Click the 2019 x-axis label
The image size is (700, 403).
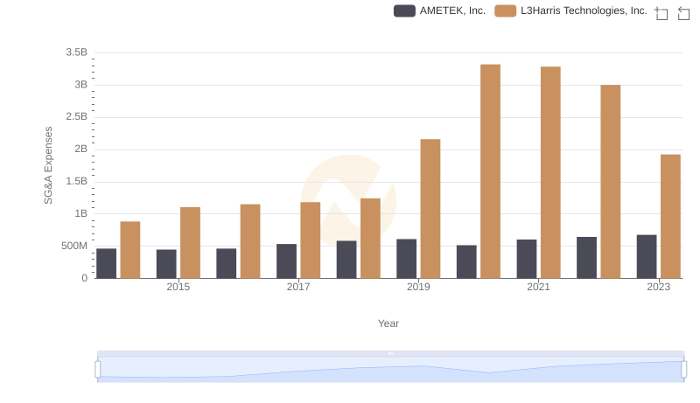418,287
